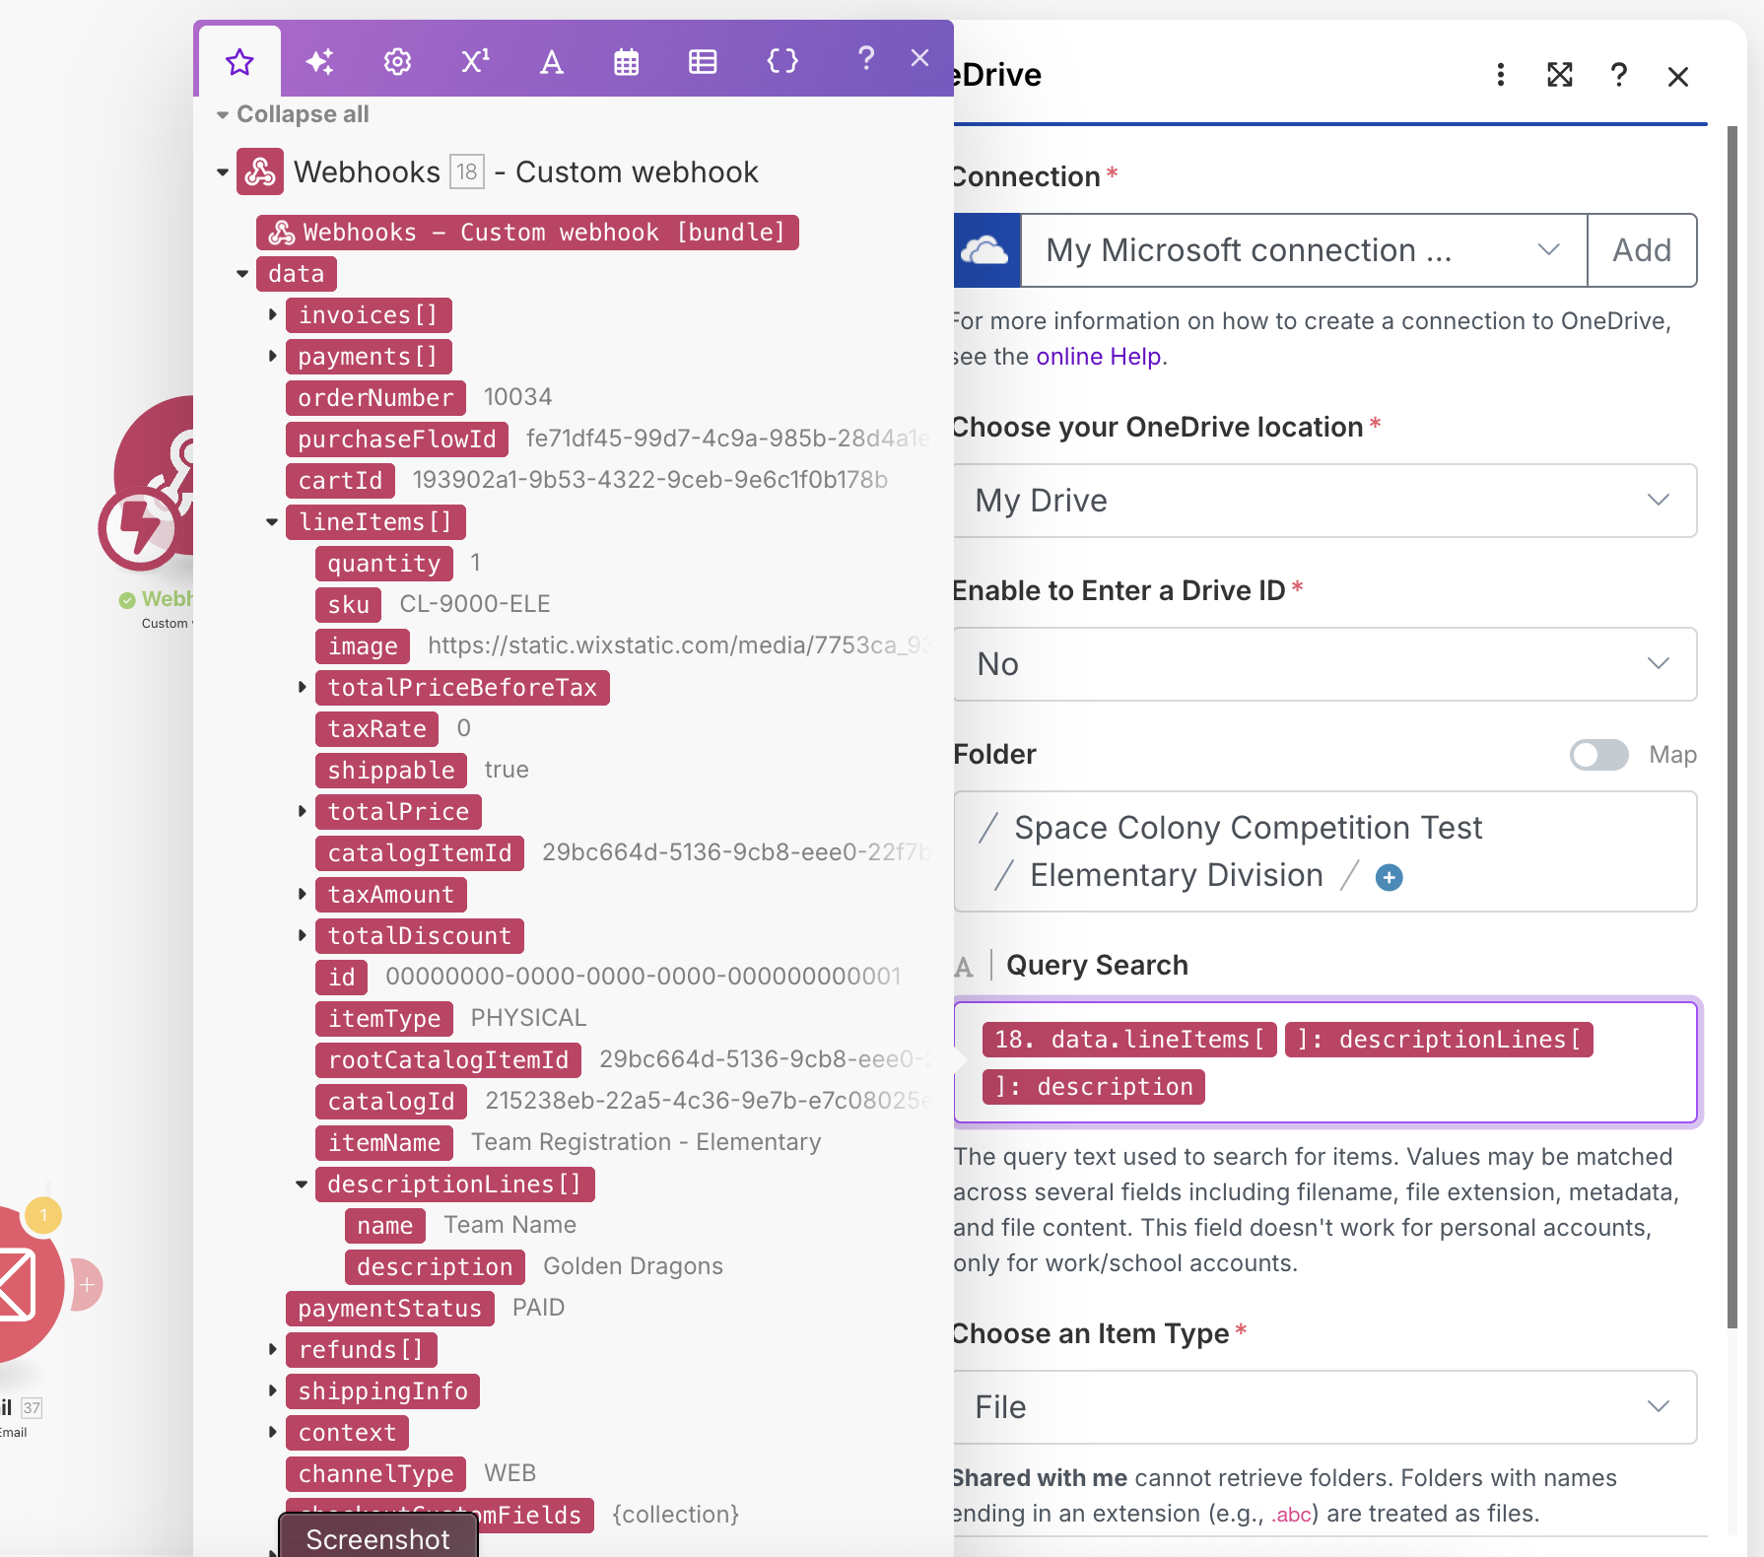Toggle the Folder Map switch

pyautogui.click(x=1598, y=755)
